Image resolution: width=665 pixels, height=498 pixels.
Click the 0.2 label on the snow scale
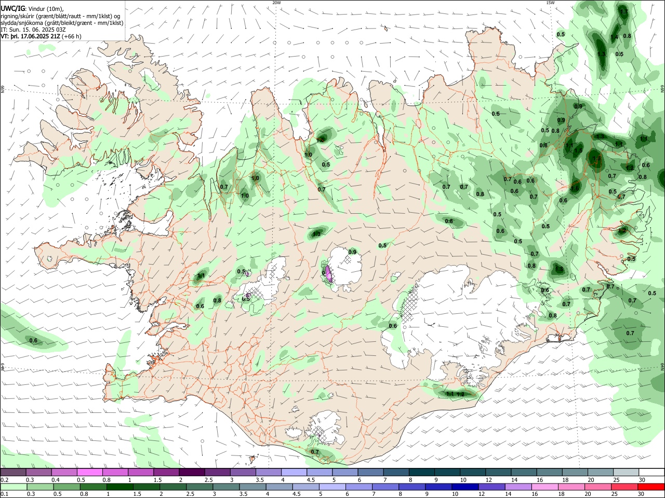tap(4, 480)
